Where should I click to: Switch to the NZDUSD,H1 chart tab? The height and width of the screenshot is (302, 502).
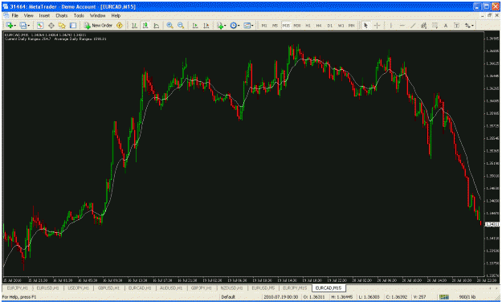point(231,288)
